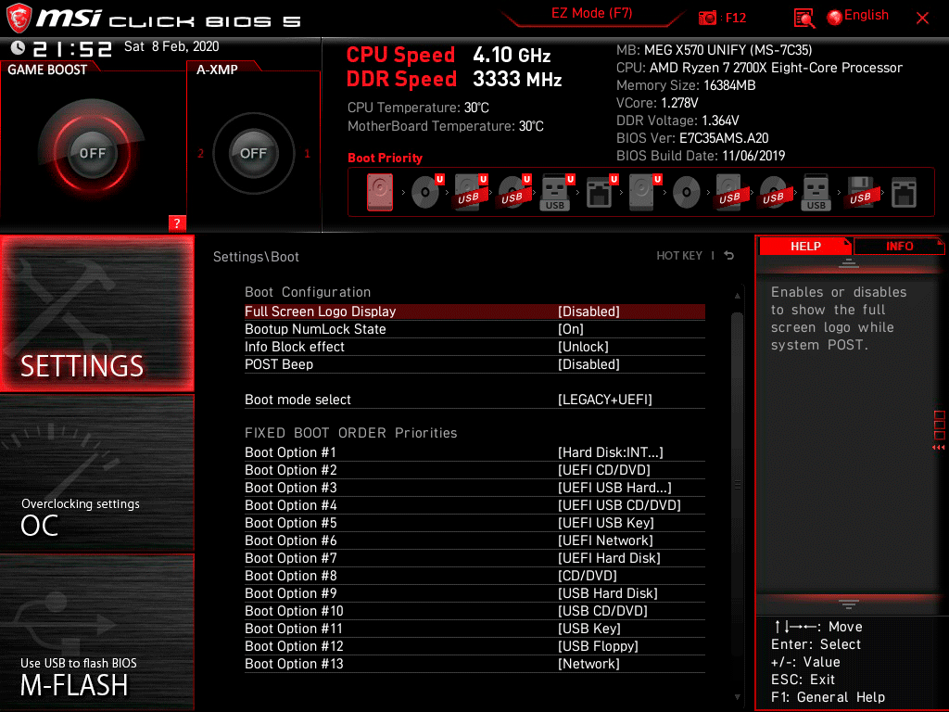
Task: Switch to the HELP tab
Action: click(805, 247)
